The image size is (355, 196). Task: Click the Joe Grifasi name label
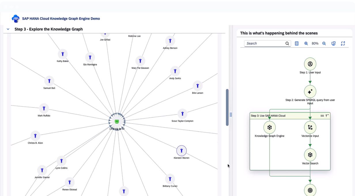pos(105,40)
